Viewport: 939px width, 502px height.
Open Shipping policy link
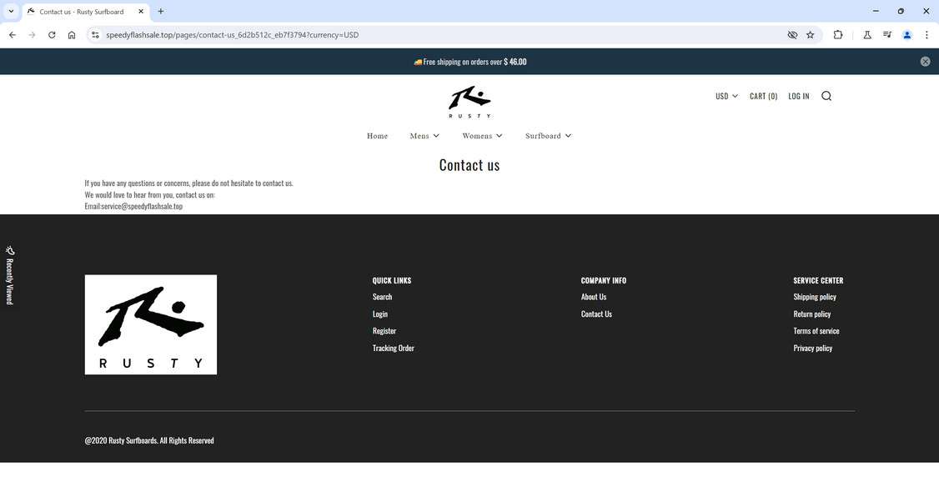coord(815,297)
